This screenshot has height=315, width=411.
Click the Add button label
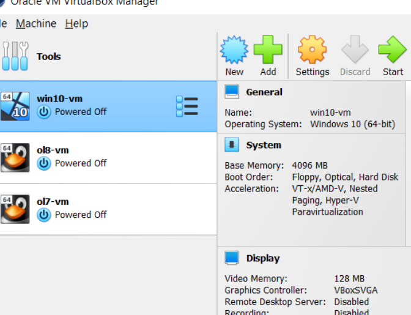268,72
